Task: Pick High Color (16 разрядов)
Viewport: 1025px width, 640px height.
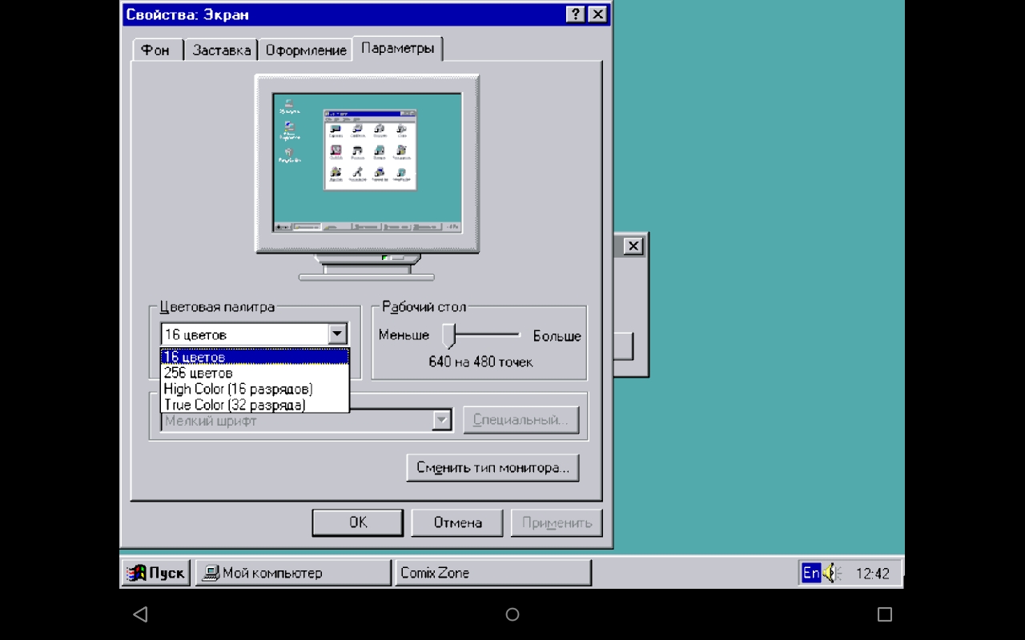Action: coord(255,389)
